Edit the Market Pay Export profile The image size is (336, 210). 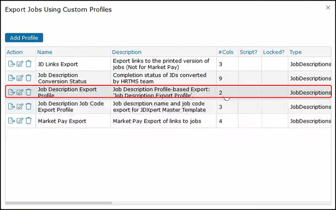[x=20, y=121]
